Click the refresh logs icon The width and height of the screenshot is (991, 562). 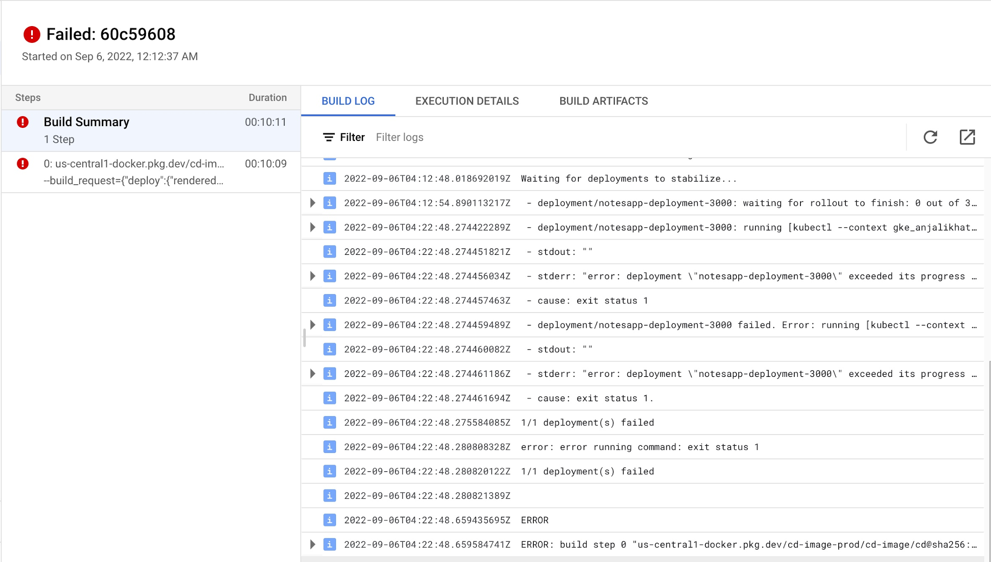930,137
